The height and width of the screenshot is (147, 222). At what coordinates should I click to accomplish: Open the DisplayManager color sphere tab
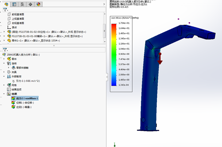pyautogui.click(x=38, y=4)
